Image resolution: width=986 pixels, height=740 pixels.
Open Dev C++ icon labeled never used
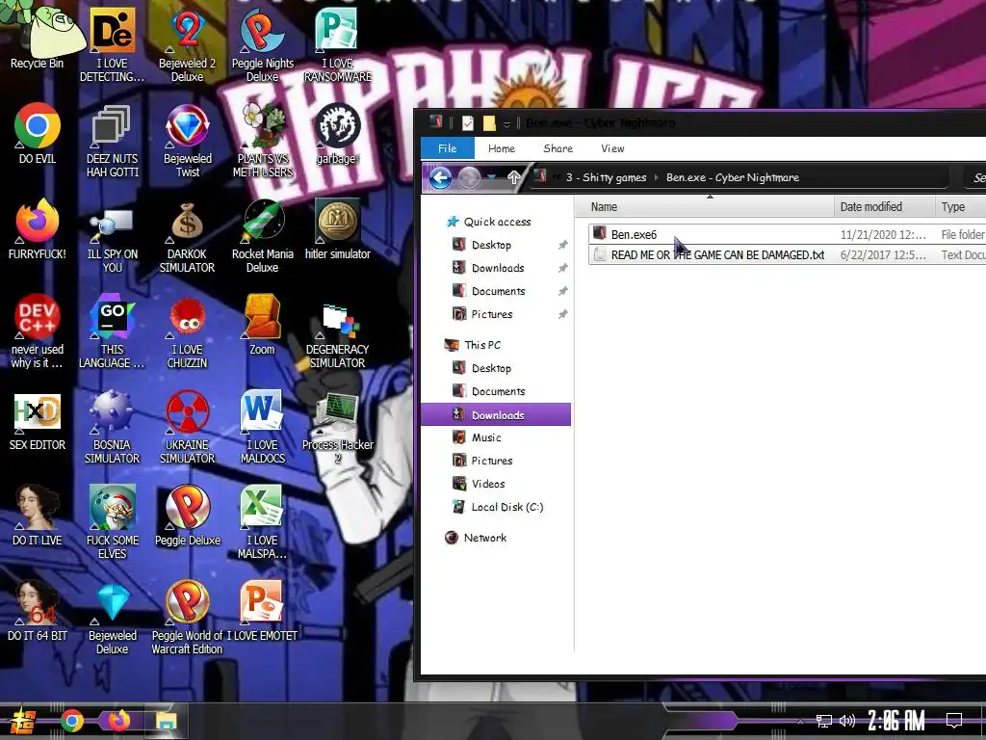coord(38,331)
